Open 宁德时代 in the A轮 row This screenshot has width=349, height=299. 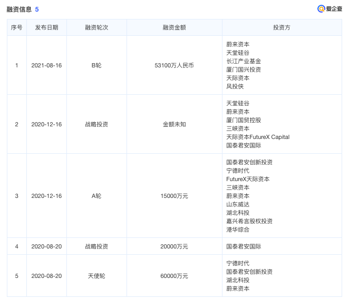(238, 171)
